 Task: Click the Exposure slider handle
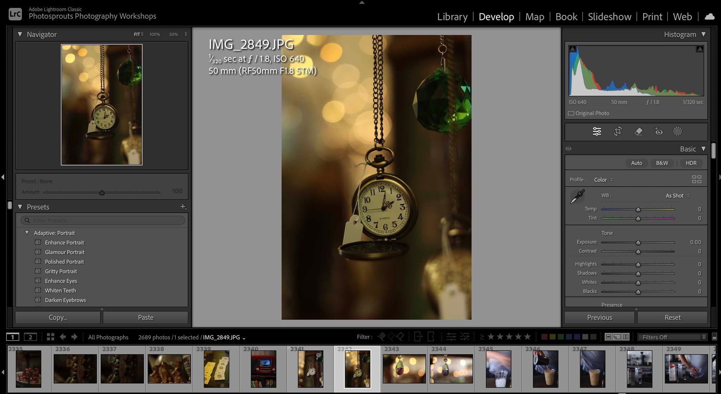coord(638,243)
